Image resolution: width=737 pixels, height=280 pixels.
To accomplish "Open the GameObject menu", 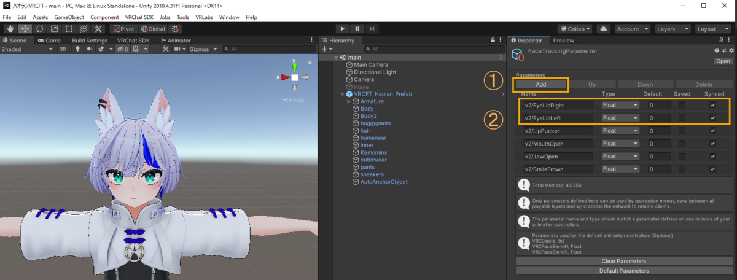I will (x=68, y=17).
